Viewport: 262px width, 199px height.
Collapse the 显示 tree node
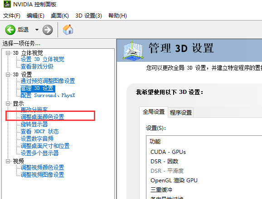pyautogui.click(x=8, y=104)
